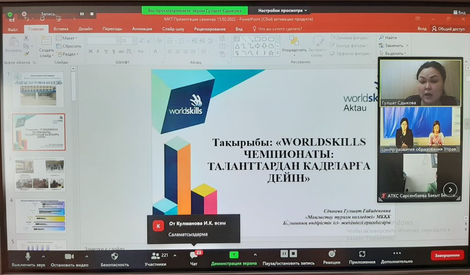Open Приложения apps panel
This screenshot has width=470, height=275.
(362, 258)
